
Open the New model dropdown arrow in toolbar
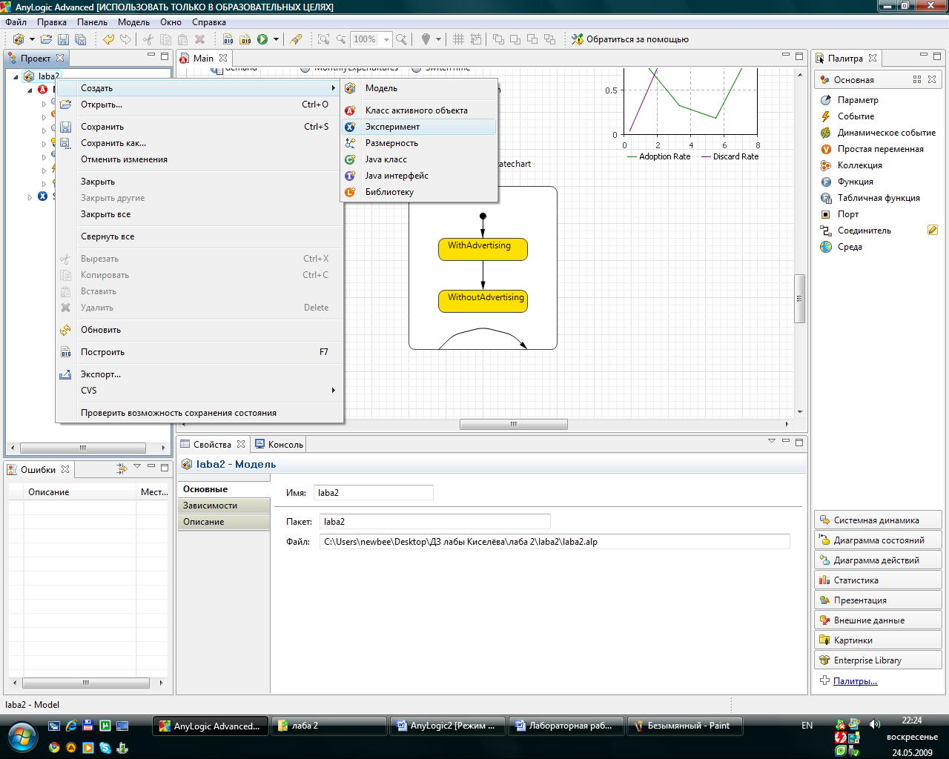pyautogui.click(x=31, y=39)
